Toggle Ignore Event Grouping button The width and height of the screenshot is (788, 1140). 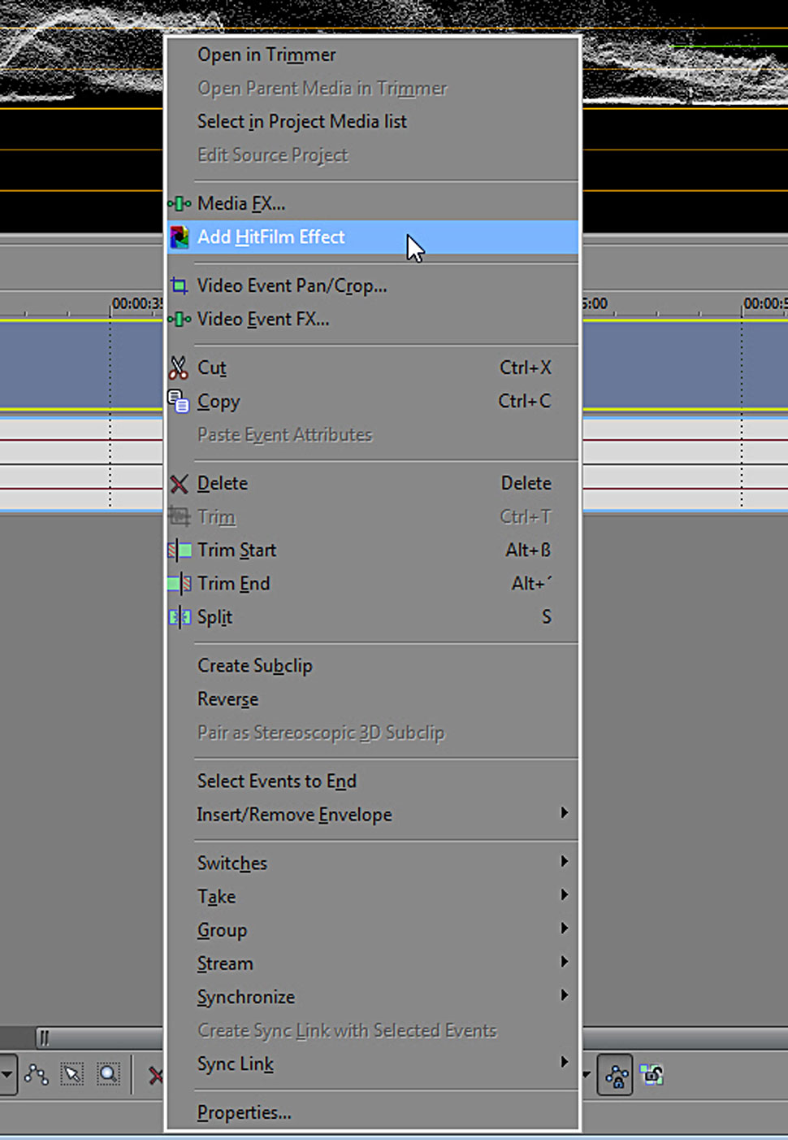click(652, 1076)
